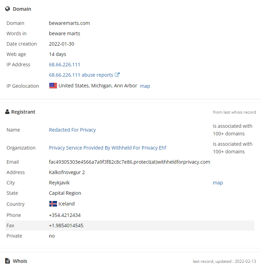Click the person icon beside Registrant heading
The image size is (261, 268).
pos(7,112)
